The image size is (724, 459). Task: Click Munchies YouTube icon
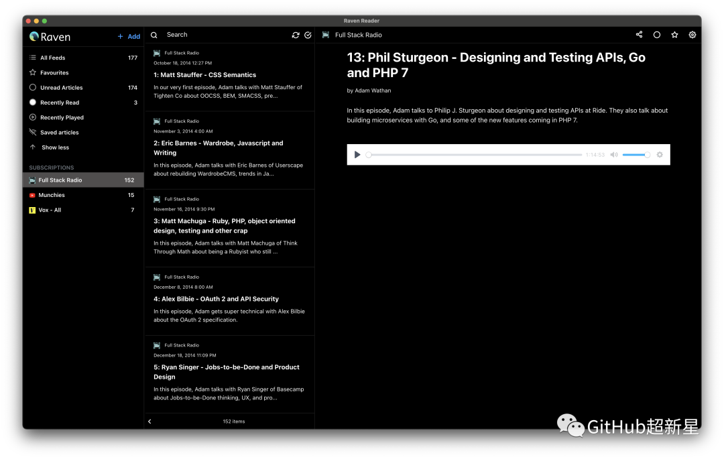32,195
